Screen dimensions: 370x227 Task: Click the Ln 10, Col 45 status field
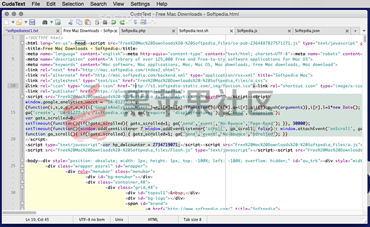[x=37, y=220]
